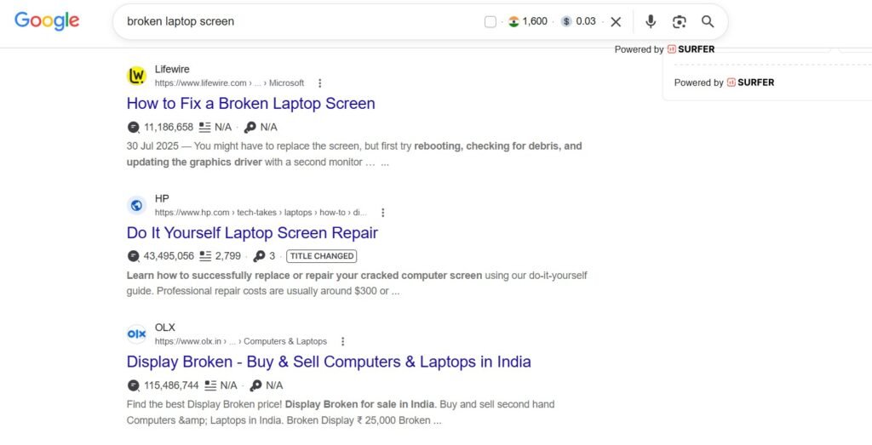Click the Google logo

[47, 21]
